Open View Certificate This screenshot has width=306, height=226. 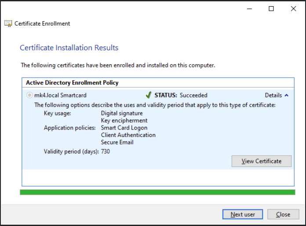[261, 161]
